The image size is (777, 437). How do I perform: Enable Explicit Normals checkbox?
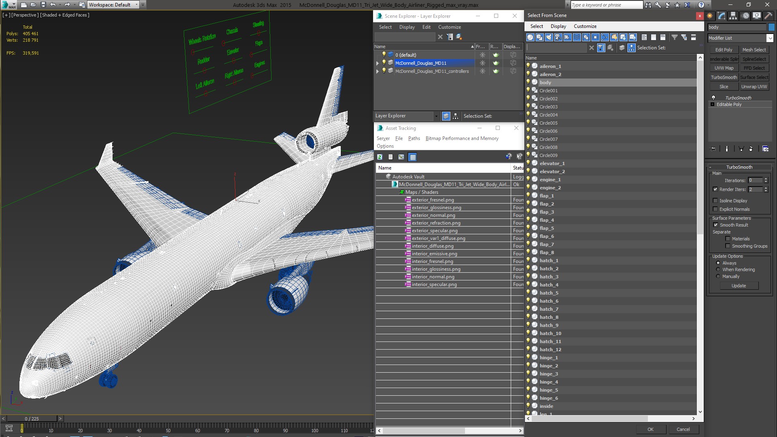click(715, 209)
